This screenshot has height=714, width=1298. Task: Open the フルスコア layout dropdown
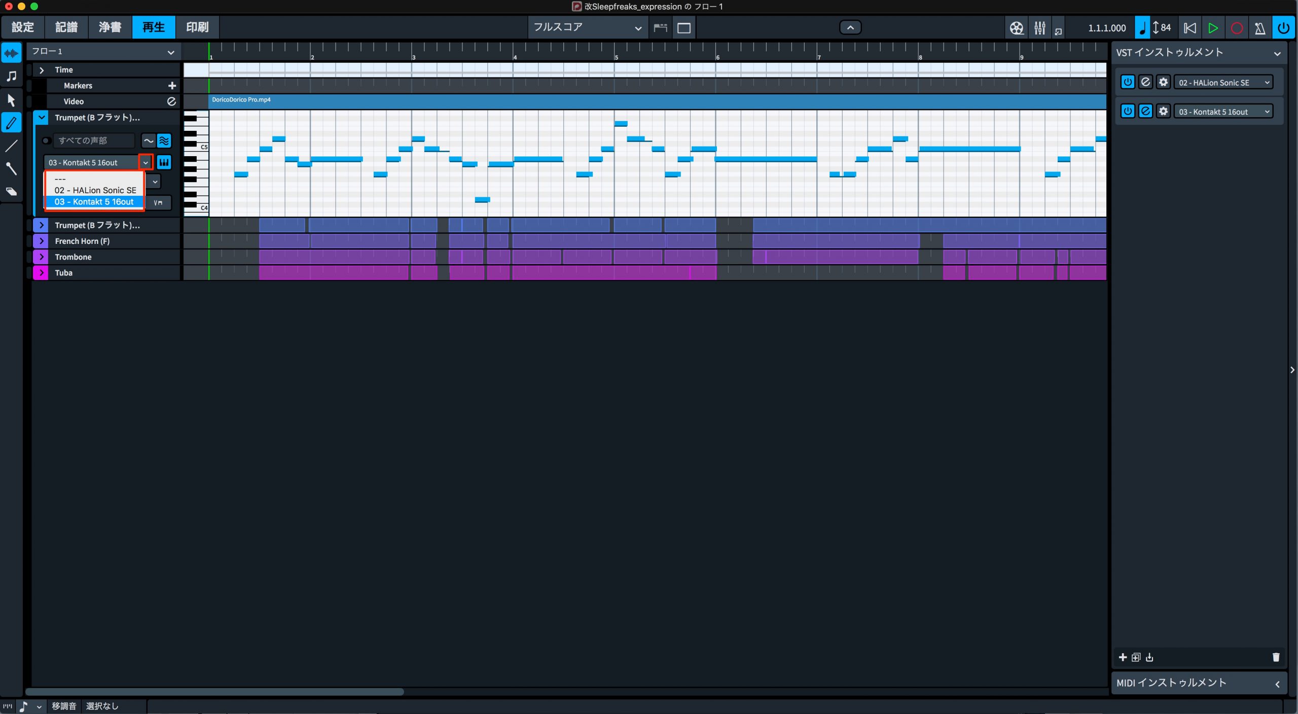point(588,27)
